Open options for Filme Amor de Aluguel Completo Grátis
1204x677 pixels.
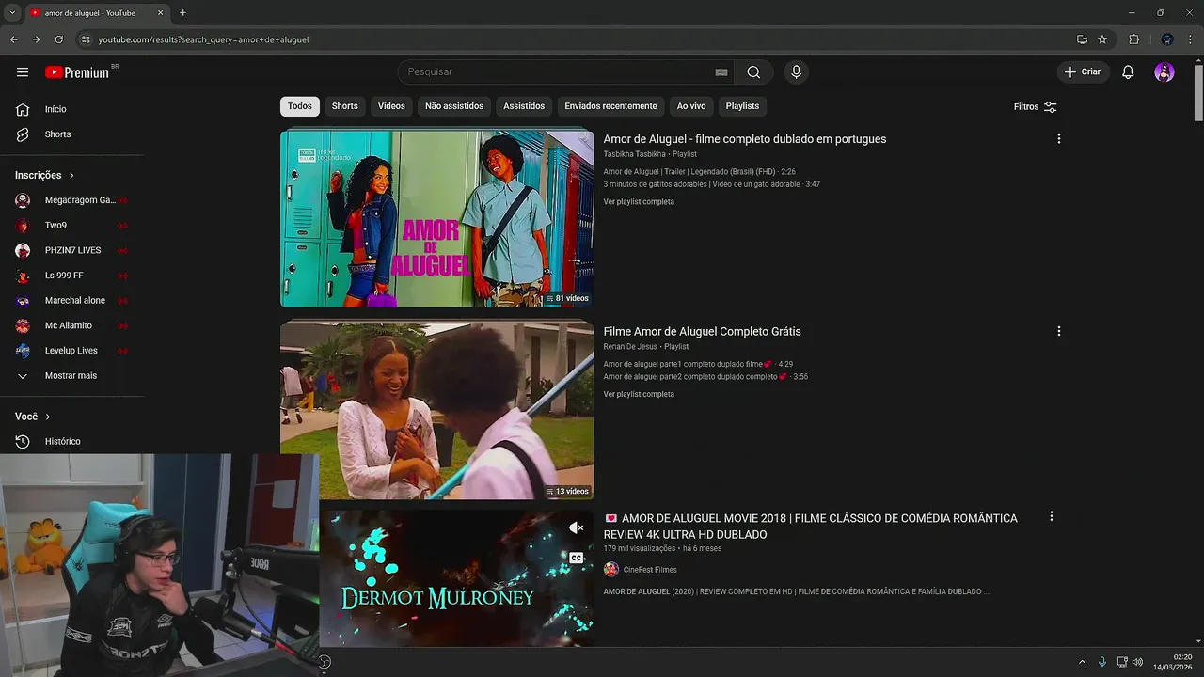click(1058, 331)
